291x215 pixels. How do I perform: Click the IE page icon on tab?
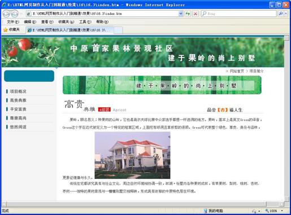pos(29,30)
